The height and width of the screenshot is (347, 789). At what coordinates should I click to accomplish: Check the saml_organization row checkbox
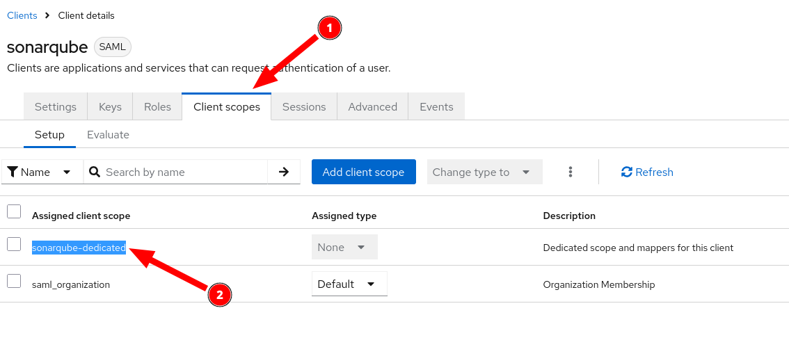[14, 281]
